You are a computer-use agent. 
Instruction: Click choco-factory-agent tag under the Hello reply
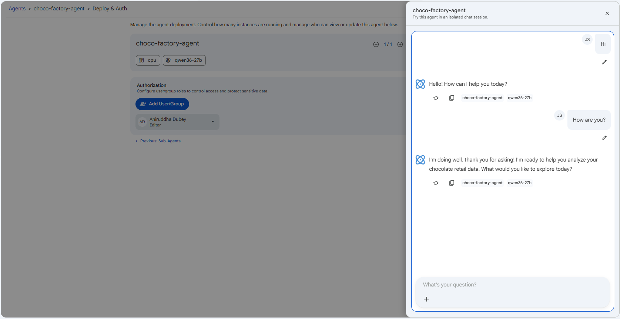482,98
